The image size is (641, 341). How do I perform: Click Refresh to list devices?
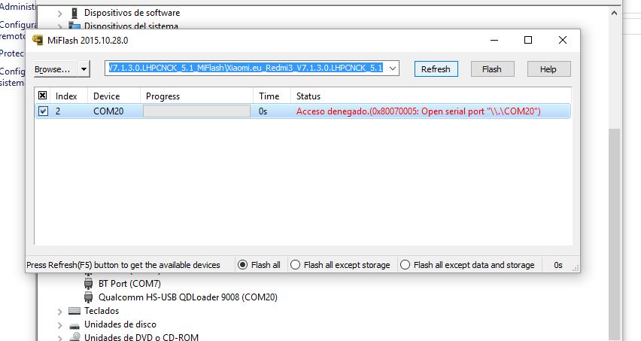(x=436, y=69)
